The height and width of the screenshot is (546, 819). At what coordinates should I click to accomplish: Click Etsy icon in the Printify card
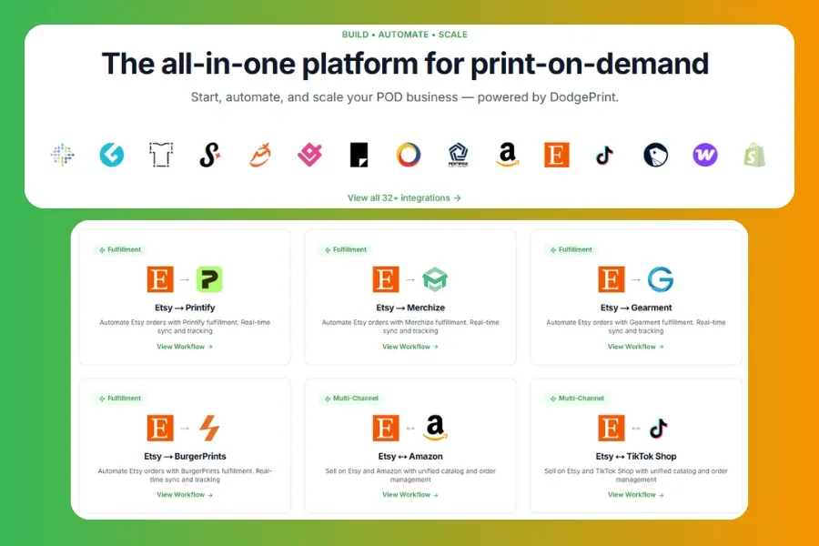tap(160, 279)
